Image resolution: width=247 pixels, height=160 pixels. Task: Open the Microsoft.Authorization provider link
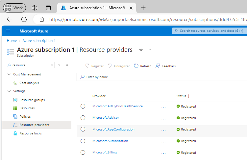click(110, 141)
